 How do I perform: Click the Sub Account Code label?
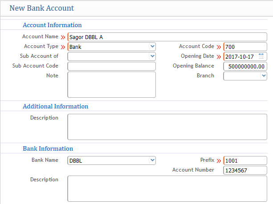(x=35, y=66)
